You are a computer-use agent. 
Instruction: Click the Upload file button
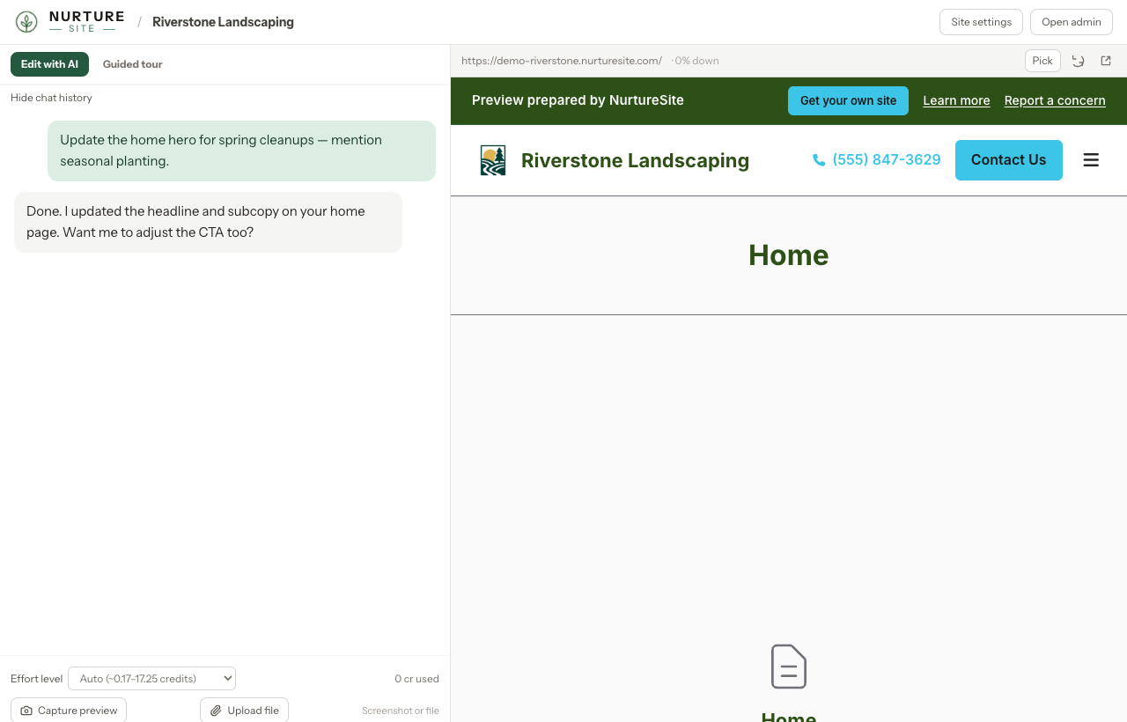point(244,710)
